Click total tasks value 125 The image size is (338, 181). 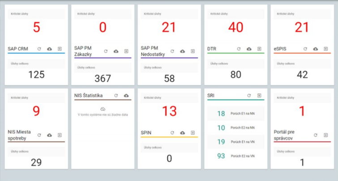(36, 75)
